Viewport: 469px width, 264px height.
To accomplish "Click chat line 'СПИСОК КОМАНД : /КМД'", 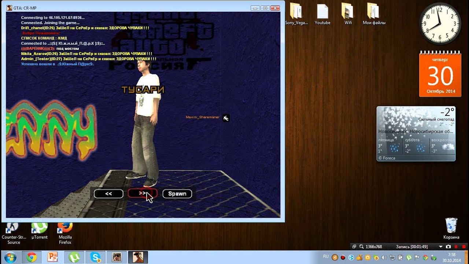I will tap(44, 38).
